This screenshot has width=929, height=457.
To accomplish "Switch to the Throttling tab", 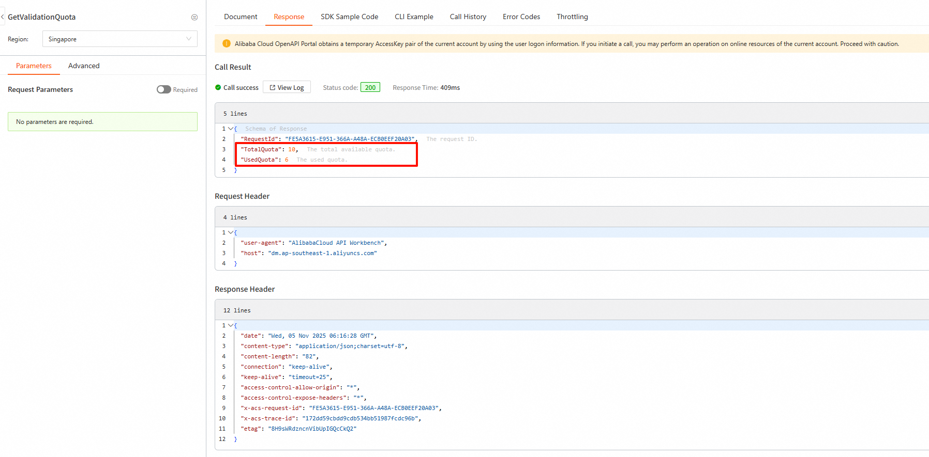I will [572, 17].
